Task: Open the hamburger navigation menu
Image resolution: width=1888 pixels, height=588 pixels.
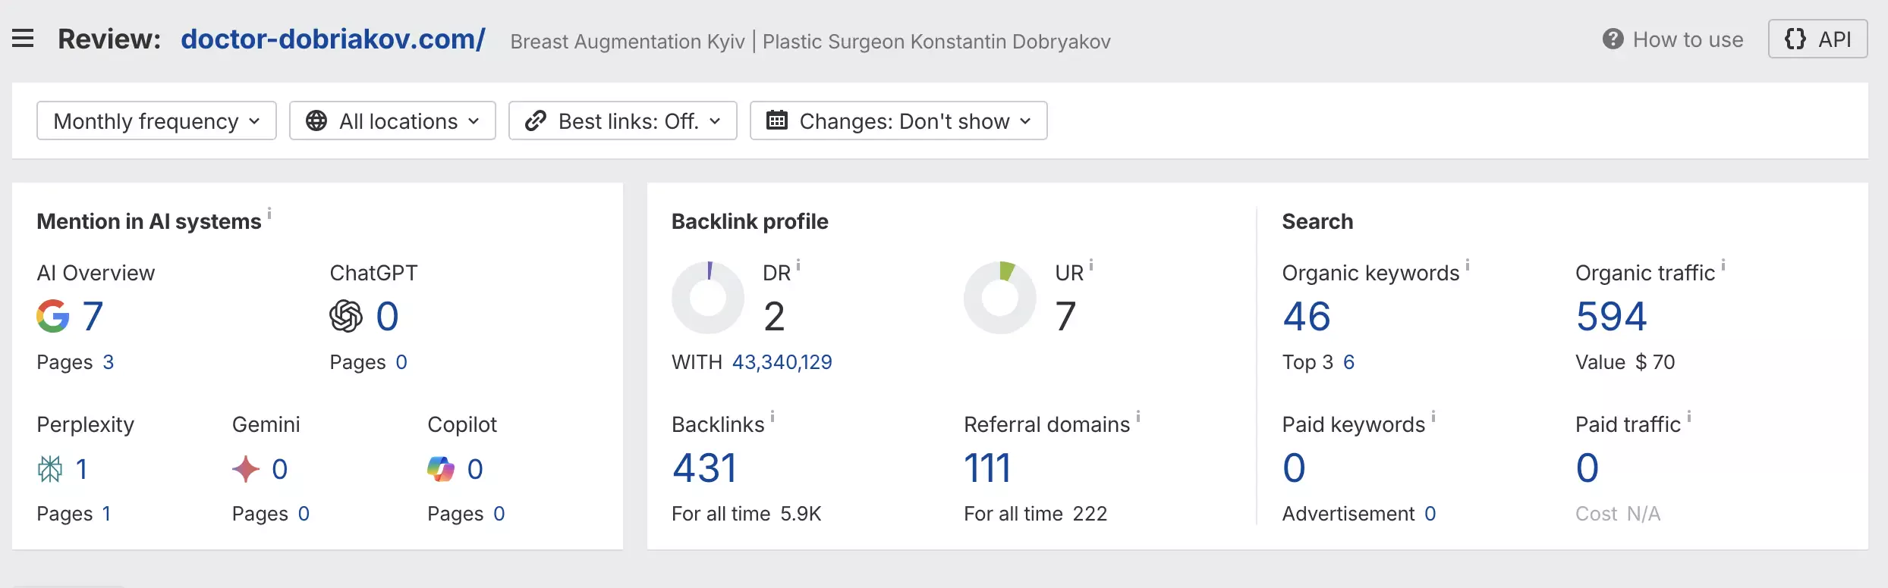Action: [23, 38]
